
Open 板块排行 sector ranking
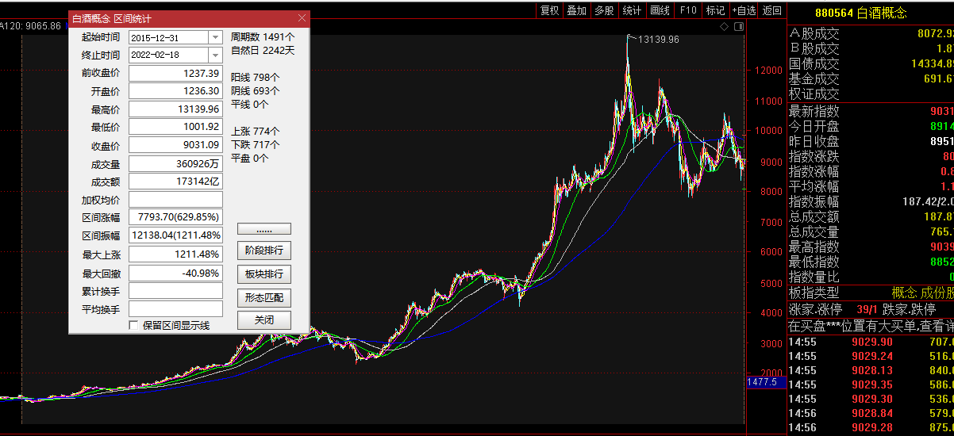coord(264,274)
